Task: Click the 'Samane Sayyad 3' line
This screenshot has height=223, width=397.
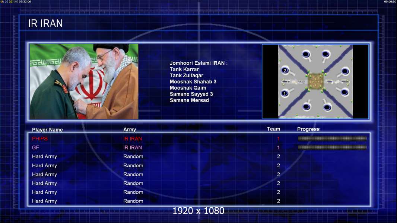Action: [x=191, y=94]
